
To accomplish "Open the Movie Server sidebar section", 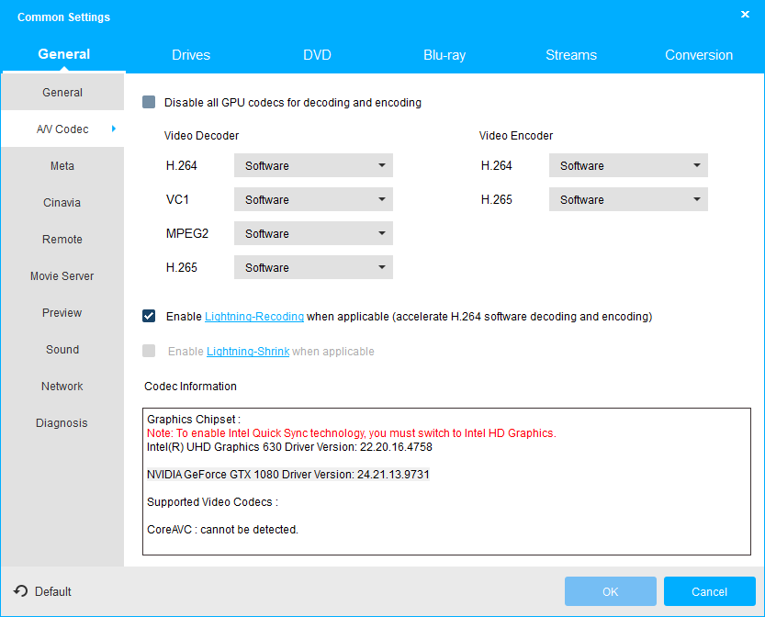I will coord(62,276).
